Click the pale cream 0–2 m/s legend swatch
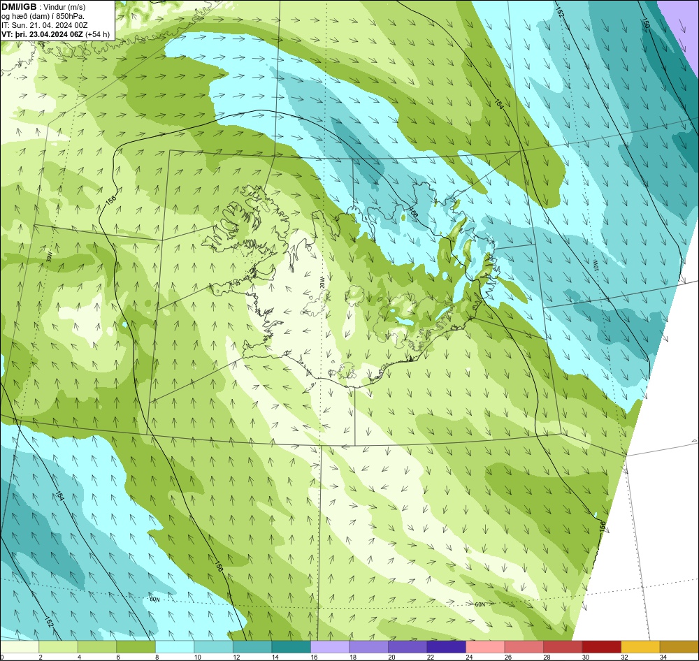Image resolution: width=699 pixels, height=661 pixels. [20, 647]
